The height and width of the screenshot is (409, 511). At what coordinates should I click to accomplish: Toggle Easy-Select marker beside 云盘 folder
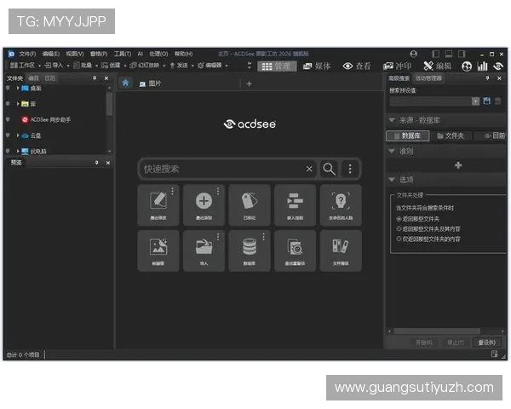pos(8,135)
